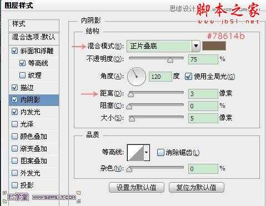Click the 正片叠底 blend mode combo box
Screen dimensions: 266x206
tap(163, 46)
